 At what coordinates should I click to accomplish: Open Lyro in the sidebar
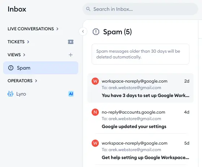point(41,94)
